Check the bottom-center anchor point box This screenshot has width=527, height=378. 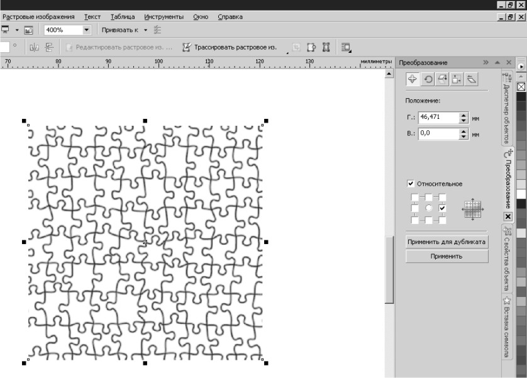pyautogui.click(x=428, y=220)
